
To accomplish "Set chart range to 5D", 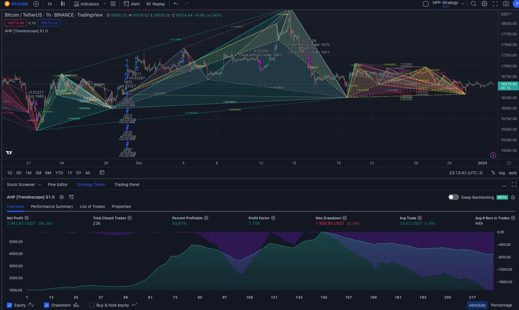I will click(x=19, y=173).
